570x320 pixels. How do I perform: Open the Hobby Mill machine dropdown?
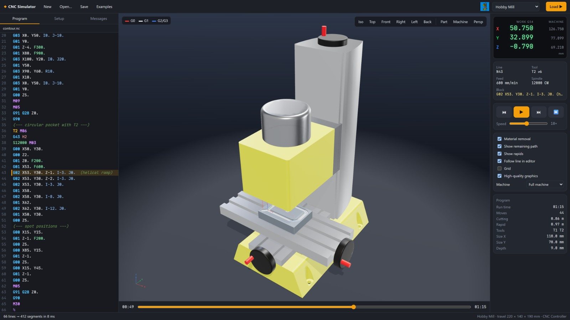(516, 7)
